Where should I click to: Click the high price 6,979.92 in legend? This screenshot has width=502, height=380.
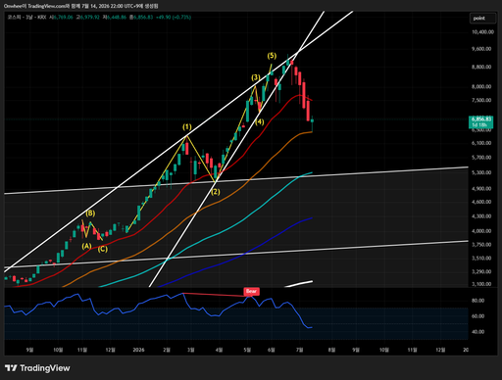88,17
